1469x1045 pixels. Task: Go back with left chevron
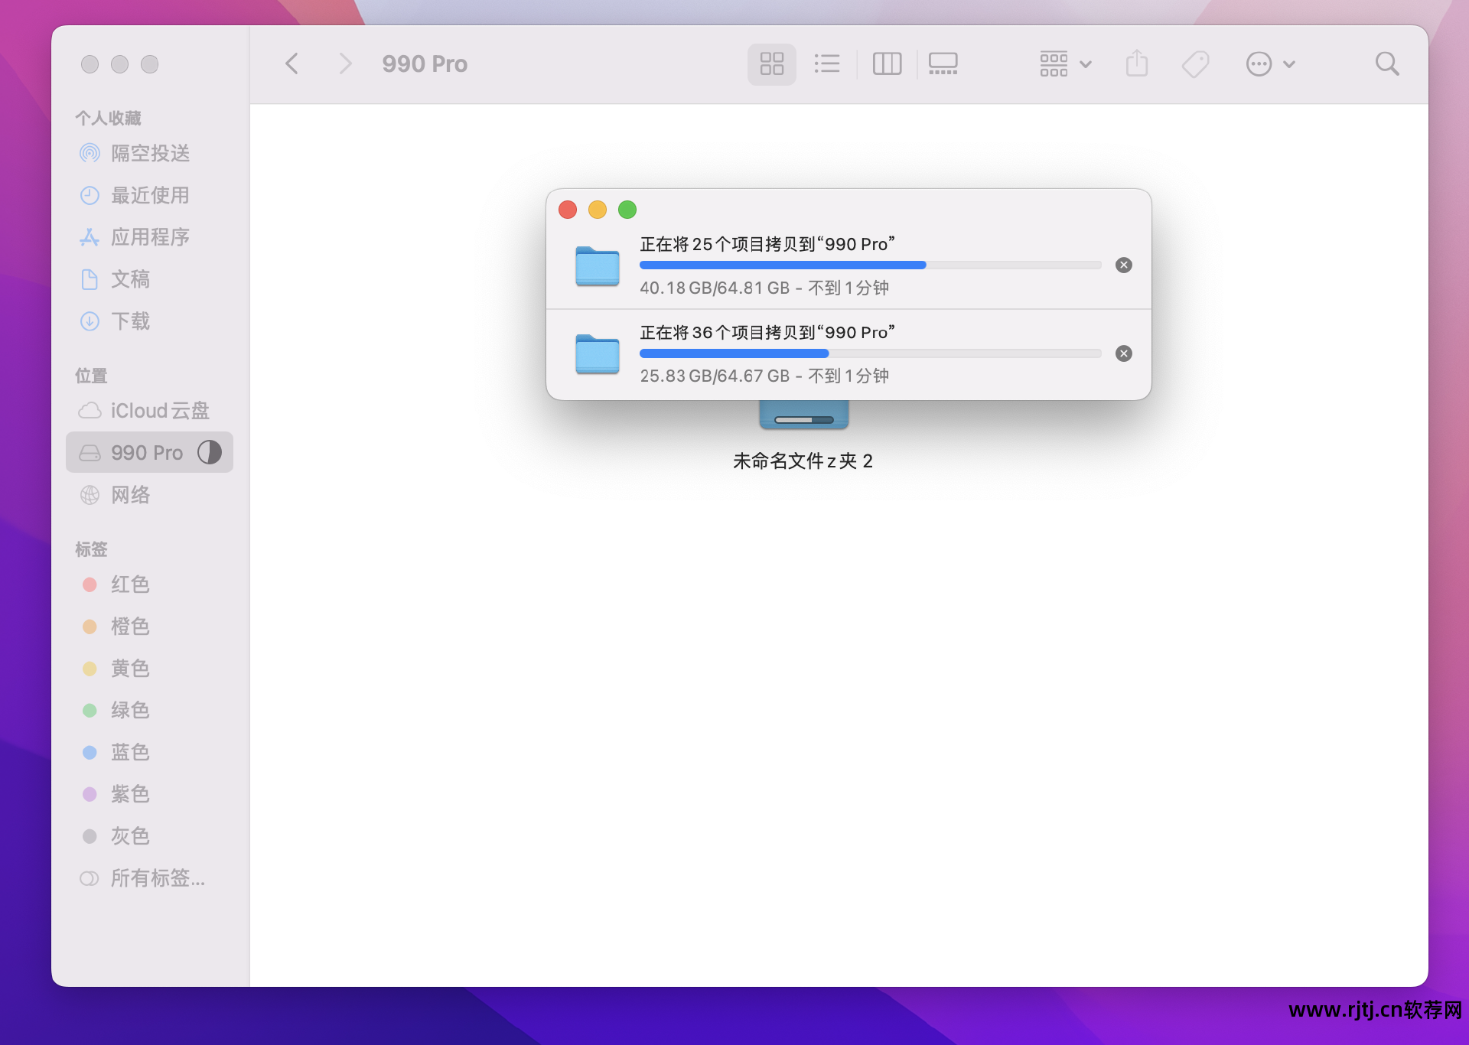292,63
